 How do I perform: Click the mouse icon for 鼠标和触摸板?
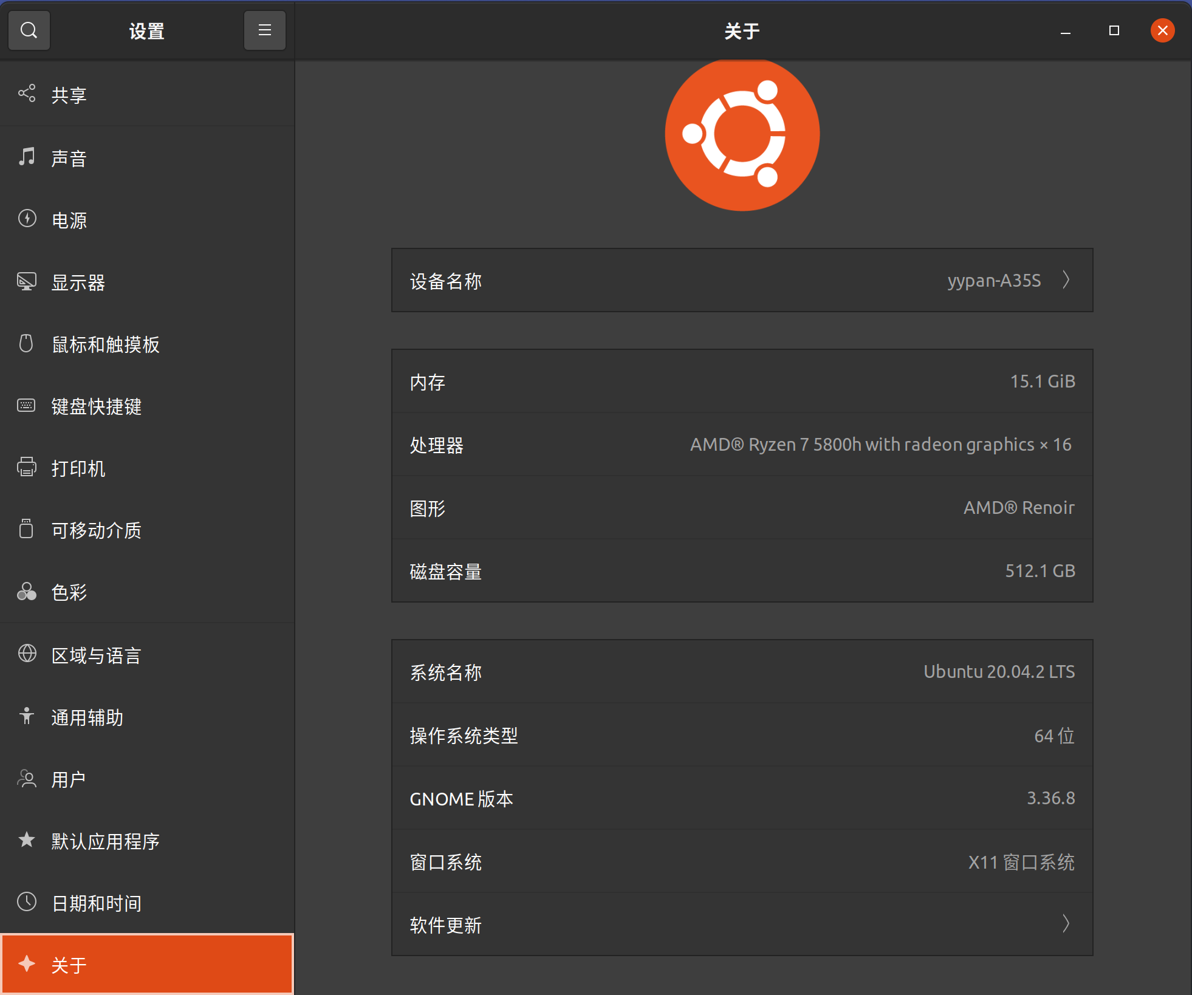pos(26,343)
